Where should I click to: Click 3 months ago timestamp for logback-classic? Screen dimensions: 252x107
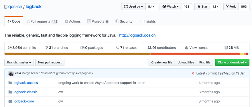point(209,92)
